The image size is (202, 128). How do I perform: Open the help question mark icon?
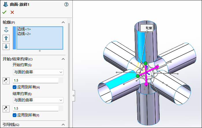[66, 4]
